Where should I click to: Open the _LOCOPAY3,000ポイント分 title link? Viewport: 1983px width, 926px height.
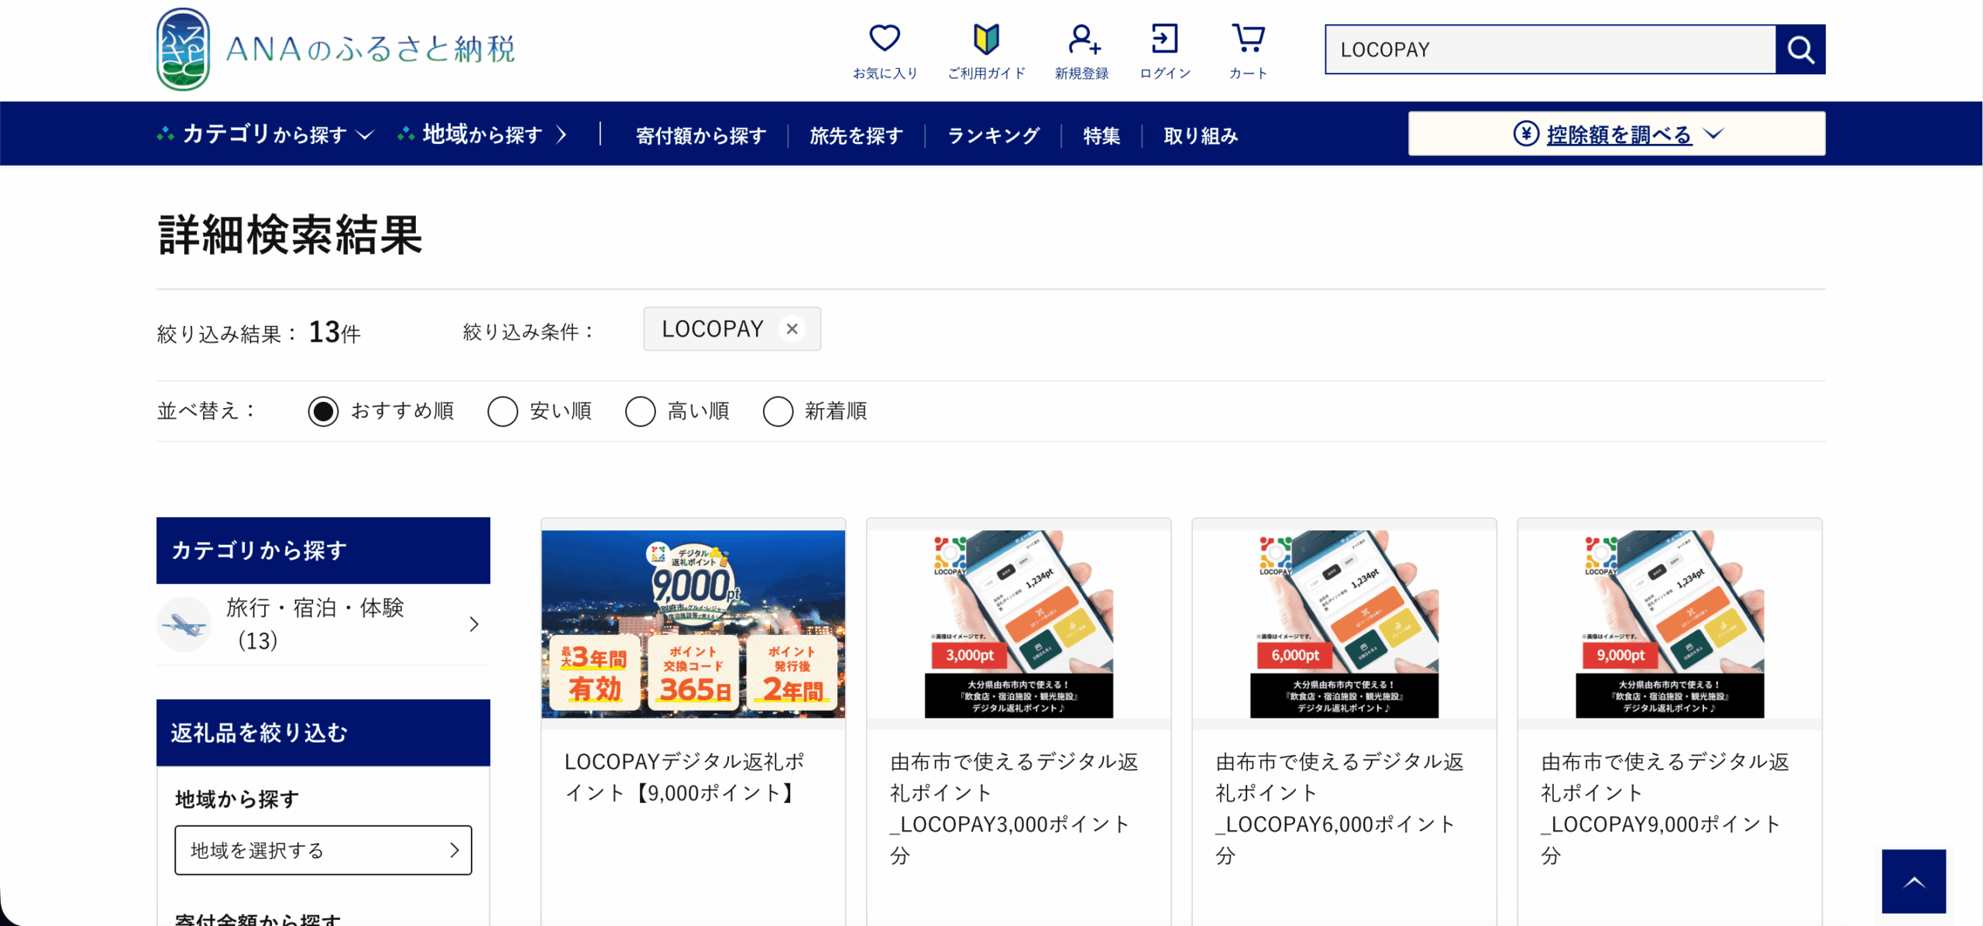click(x=1014, y=808)
